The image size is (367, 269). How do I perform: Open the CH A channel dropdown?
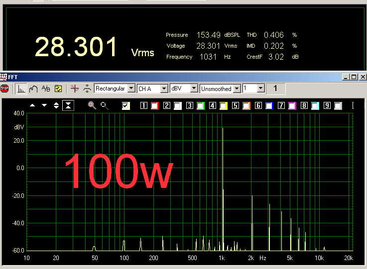coord(163,89)
